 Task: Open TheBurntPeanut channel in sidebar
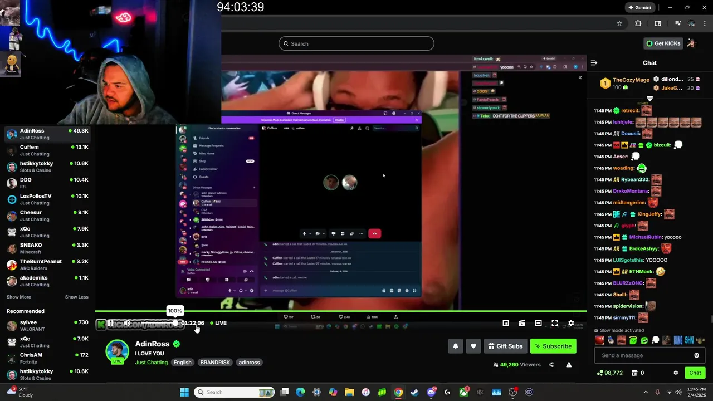pos(47,265)
